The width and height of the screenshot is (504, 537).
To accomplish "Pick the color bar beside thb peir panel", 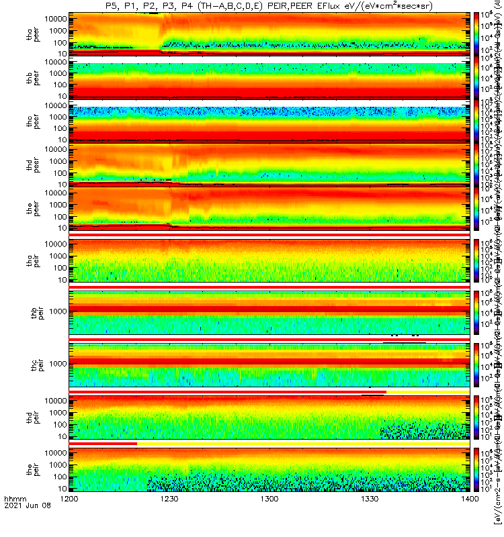I will point(476,313).
